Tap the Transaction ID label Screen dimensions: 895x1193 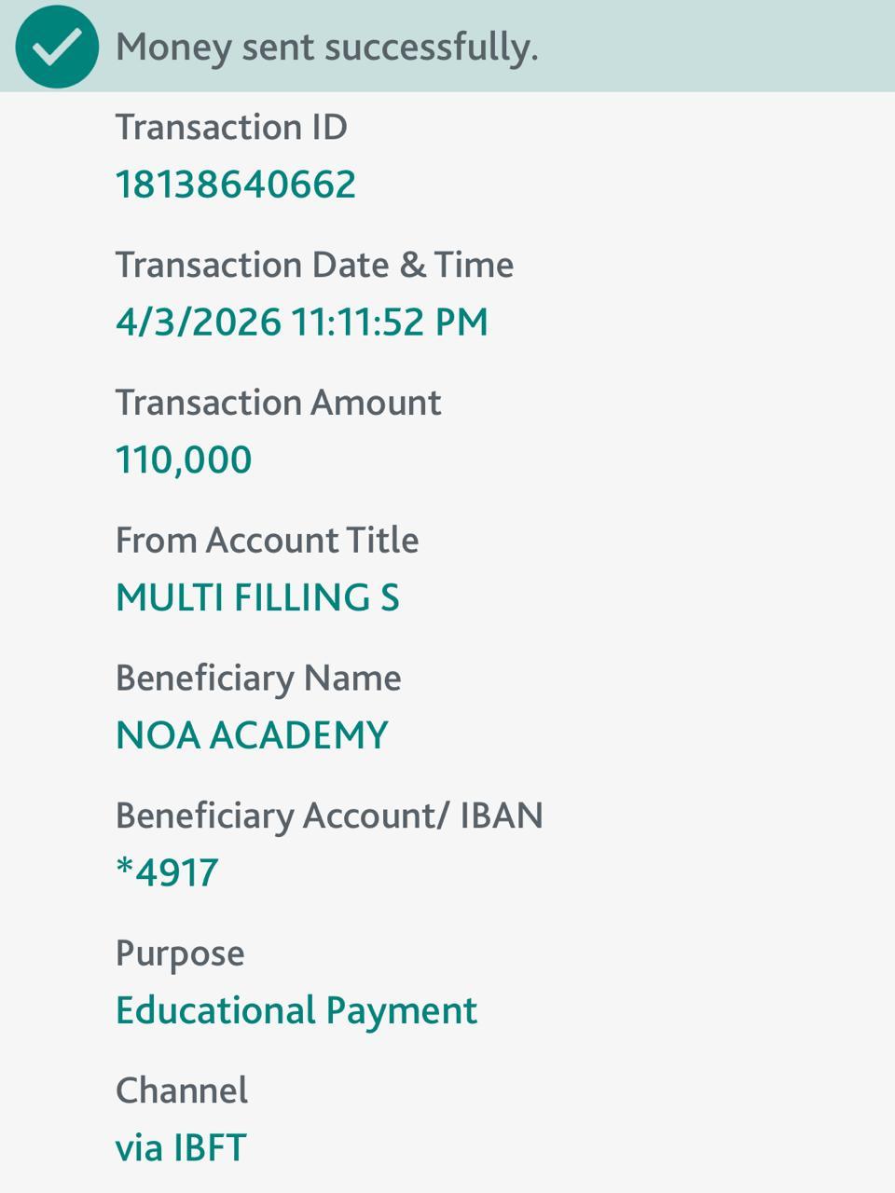pos(231,127)
